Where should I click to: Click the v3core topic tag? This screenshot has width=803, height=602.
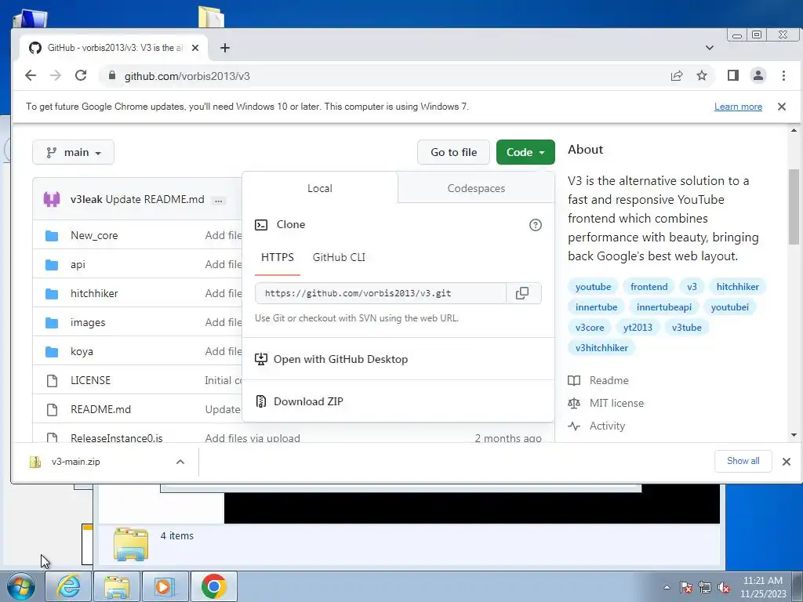590,328
